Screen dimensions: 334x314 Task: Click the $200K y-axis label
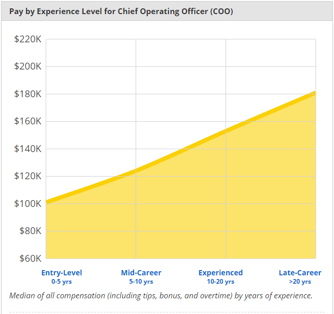click(x=28, y=66)
